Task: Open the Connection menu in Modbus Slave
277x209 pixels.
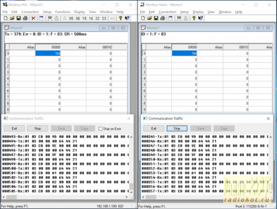Action: click(x=167, y=12)
